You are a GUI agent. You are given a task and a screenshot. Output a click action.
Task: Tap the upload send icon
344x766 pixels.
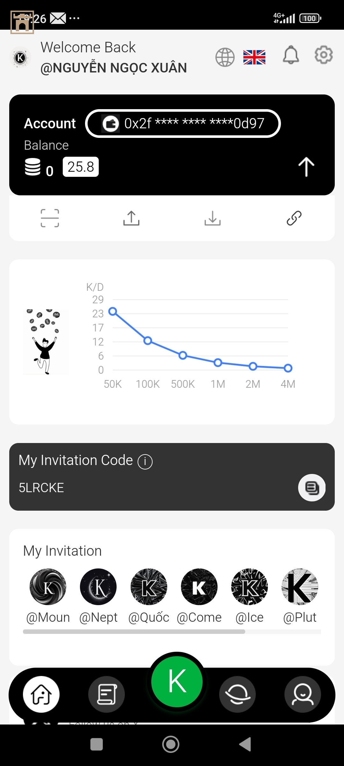tap(131, 218)
